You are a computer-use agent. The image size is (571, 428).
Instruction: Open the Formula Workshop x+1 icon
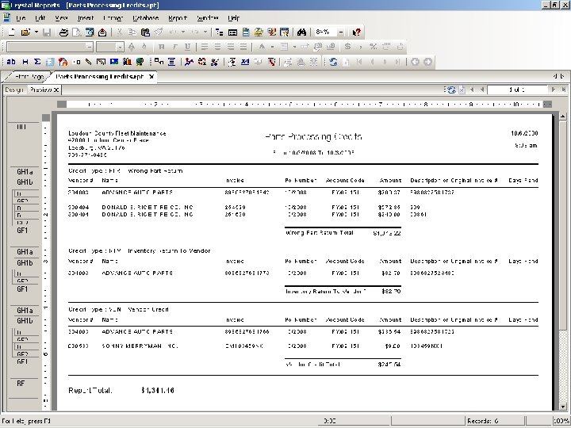click(x=245, y=62)
